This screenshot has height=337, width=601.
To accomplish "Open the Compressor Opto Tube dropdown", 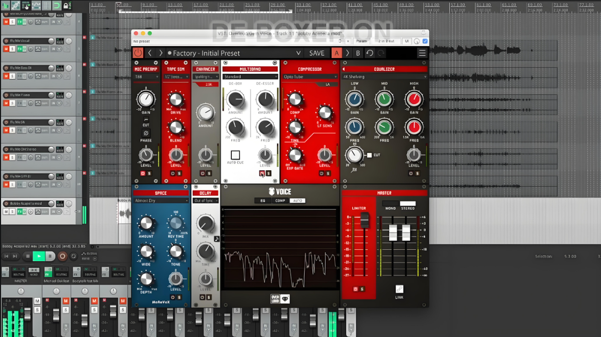I will 310,76.
